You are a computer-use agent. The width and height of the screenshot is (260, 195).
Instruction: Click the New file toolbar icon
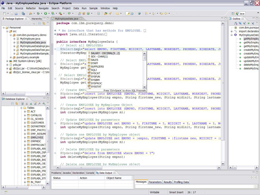5,14
